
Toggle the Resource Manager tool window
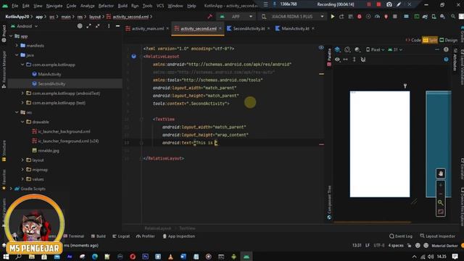coord(4,70)
